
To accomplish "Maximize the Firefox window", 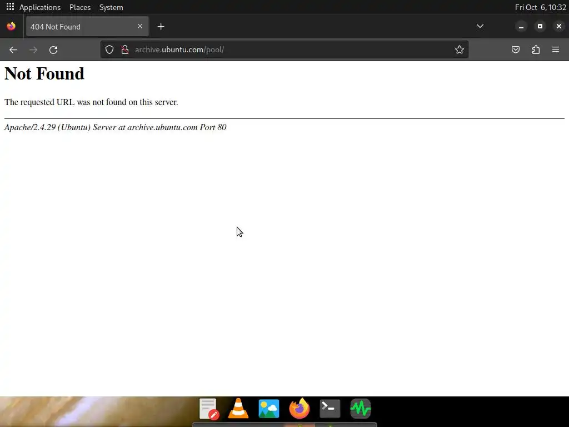I will pyautogui.click(x=540, y=27).
